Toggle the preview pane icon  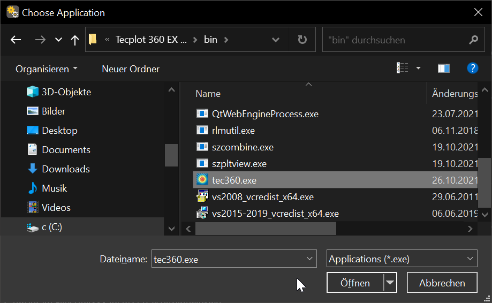(444, 68)
